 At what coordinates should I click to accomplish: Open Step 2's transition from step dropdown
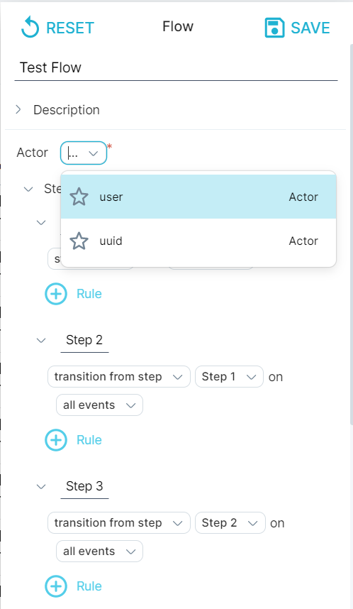pos(119,377)
